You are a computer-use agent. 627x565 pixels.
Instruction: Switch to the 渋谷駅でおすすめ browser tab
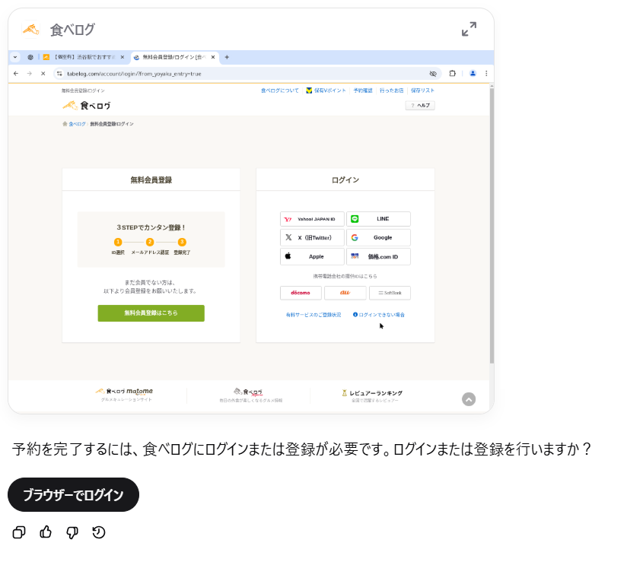(x=84, y=57)
